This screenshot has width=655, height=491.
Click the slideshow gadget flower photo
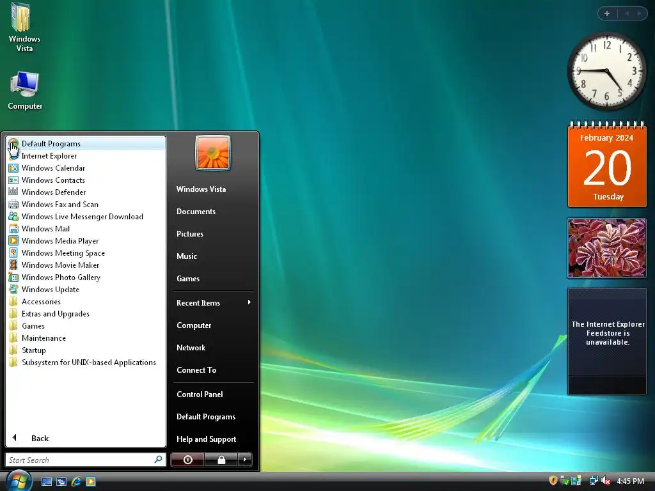pos(607,248)
